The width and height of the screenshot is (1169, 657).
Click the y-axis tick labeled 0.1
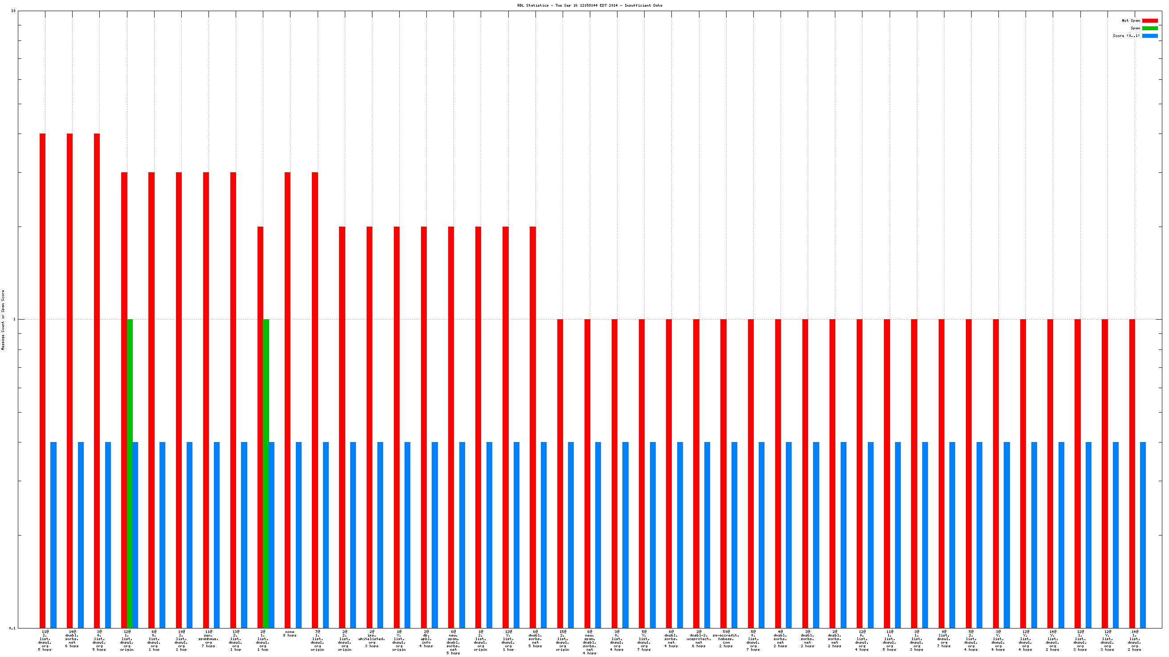tap(12, 628)
